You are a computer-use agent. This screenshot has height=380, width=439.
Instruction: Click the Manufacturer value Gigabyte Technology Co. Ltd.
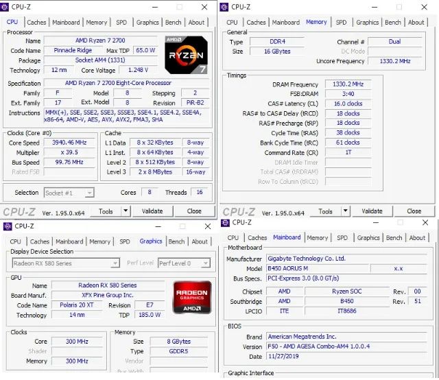(x=346, y=259)
